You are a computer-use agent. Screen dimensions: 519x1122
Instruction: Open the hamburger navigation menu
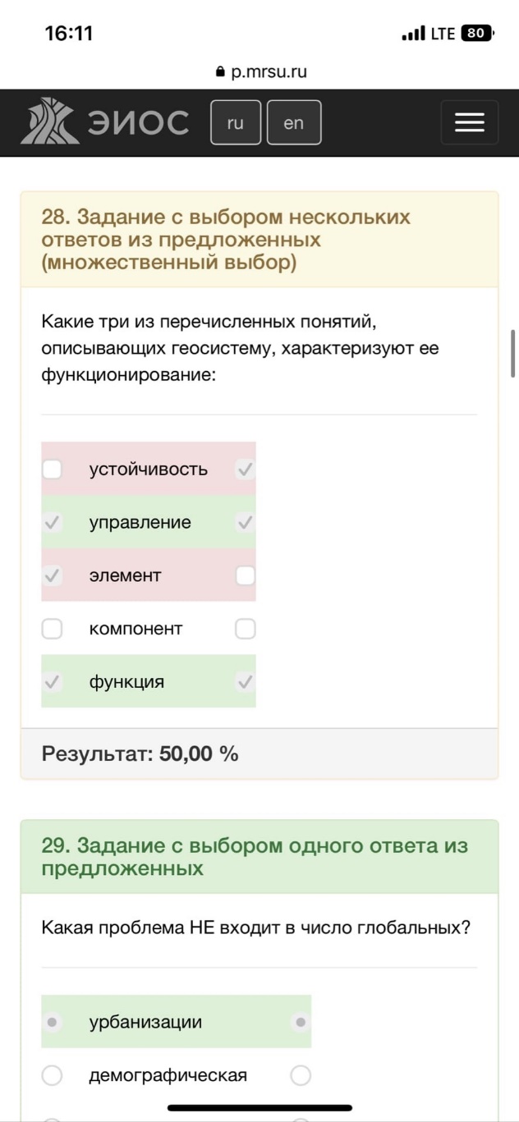click(x=470, y=123)
